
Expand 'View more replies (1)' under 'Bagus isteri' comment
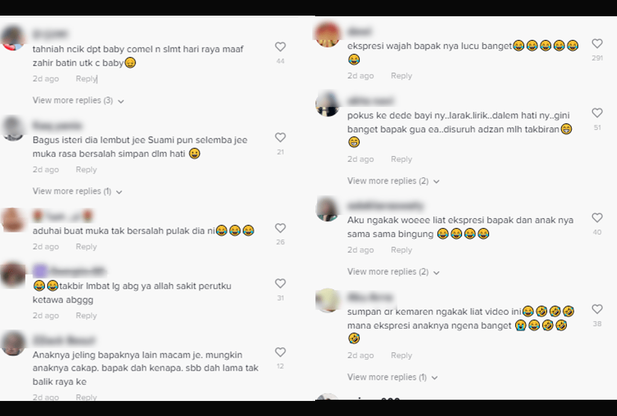click(x=78, y=191)
